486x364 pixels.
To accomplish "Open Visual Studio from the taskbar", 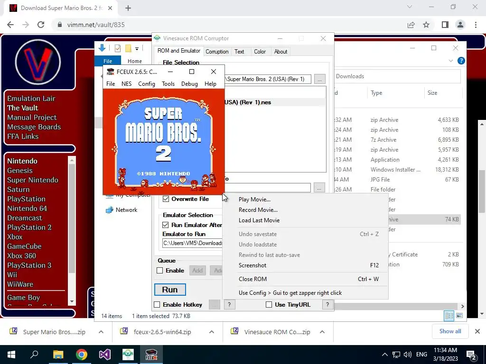I will 105,355.
